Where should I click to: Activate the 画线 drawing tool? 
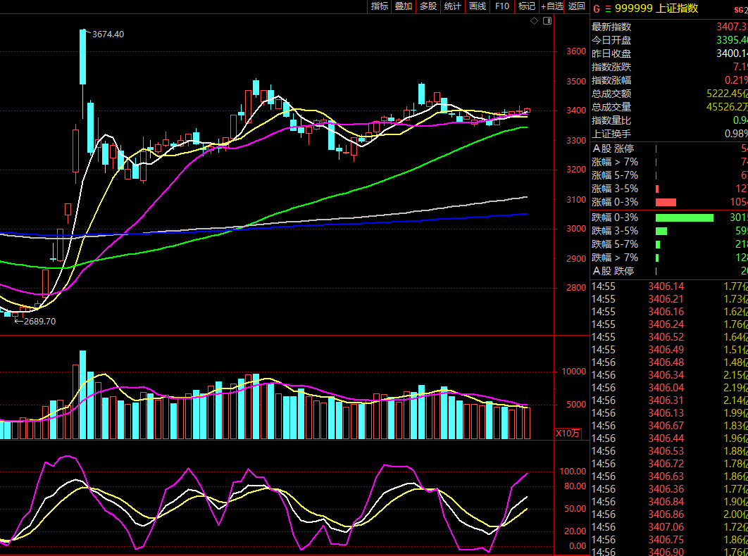(478, 6)
